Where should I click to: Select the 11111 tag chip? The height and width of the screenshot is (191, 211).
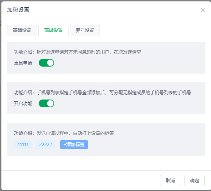(x=23, y=144)
